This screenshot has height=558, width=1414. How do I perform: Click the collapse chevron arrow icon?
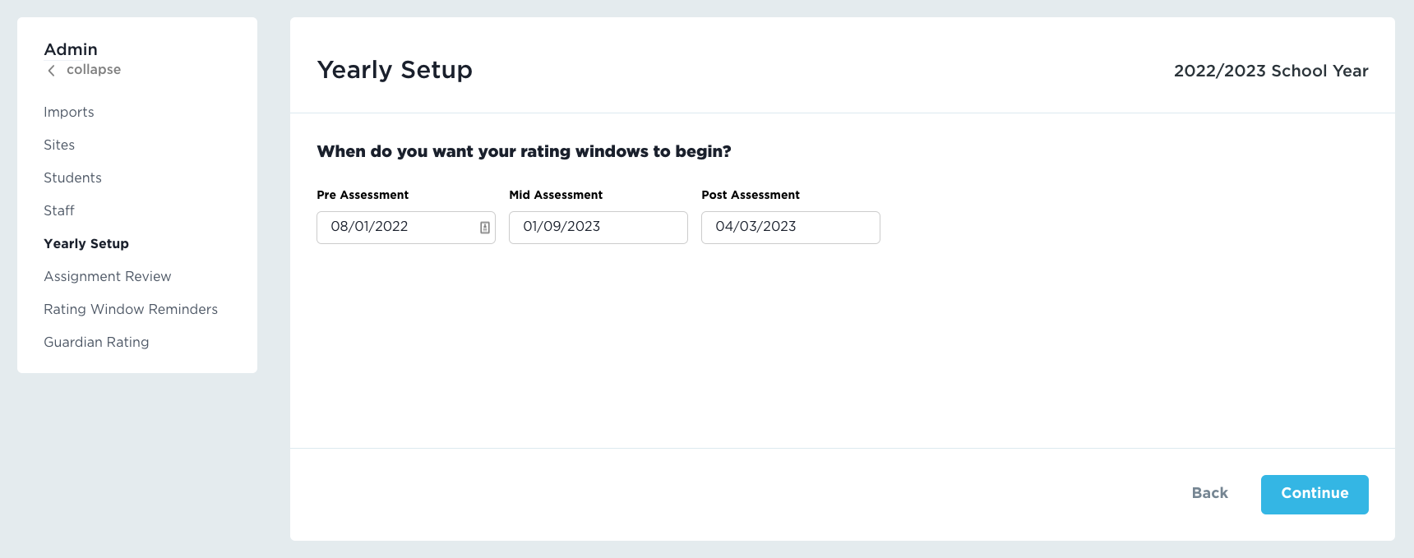point(51,71)
